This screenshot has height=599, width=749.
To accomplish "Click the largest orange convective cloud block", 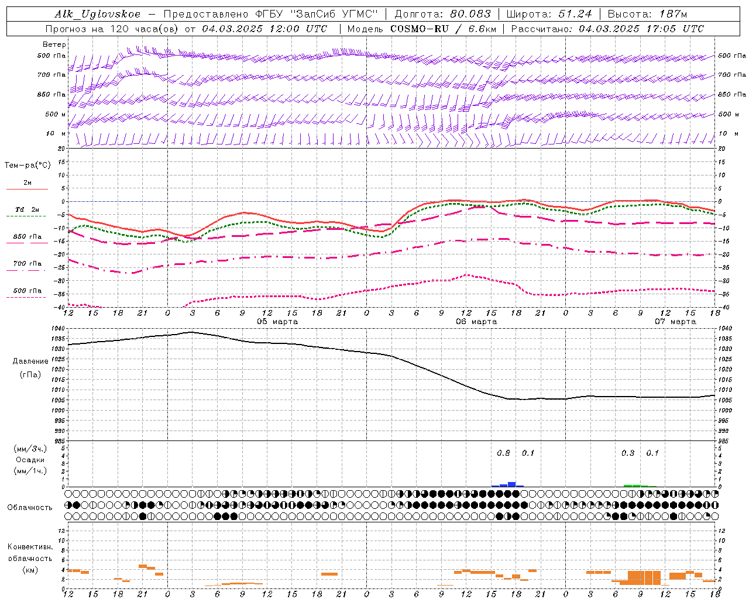I will [x=644, y=577].
